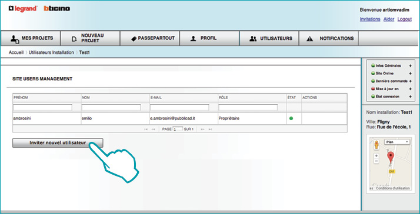
Task: Click the Profil person icon
Action: 193,39
